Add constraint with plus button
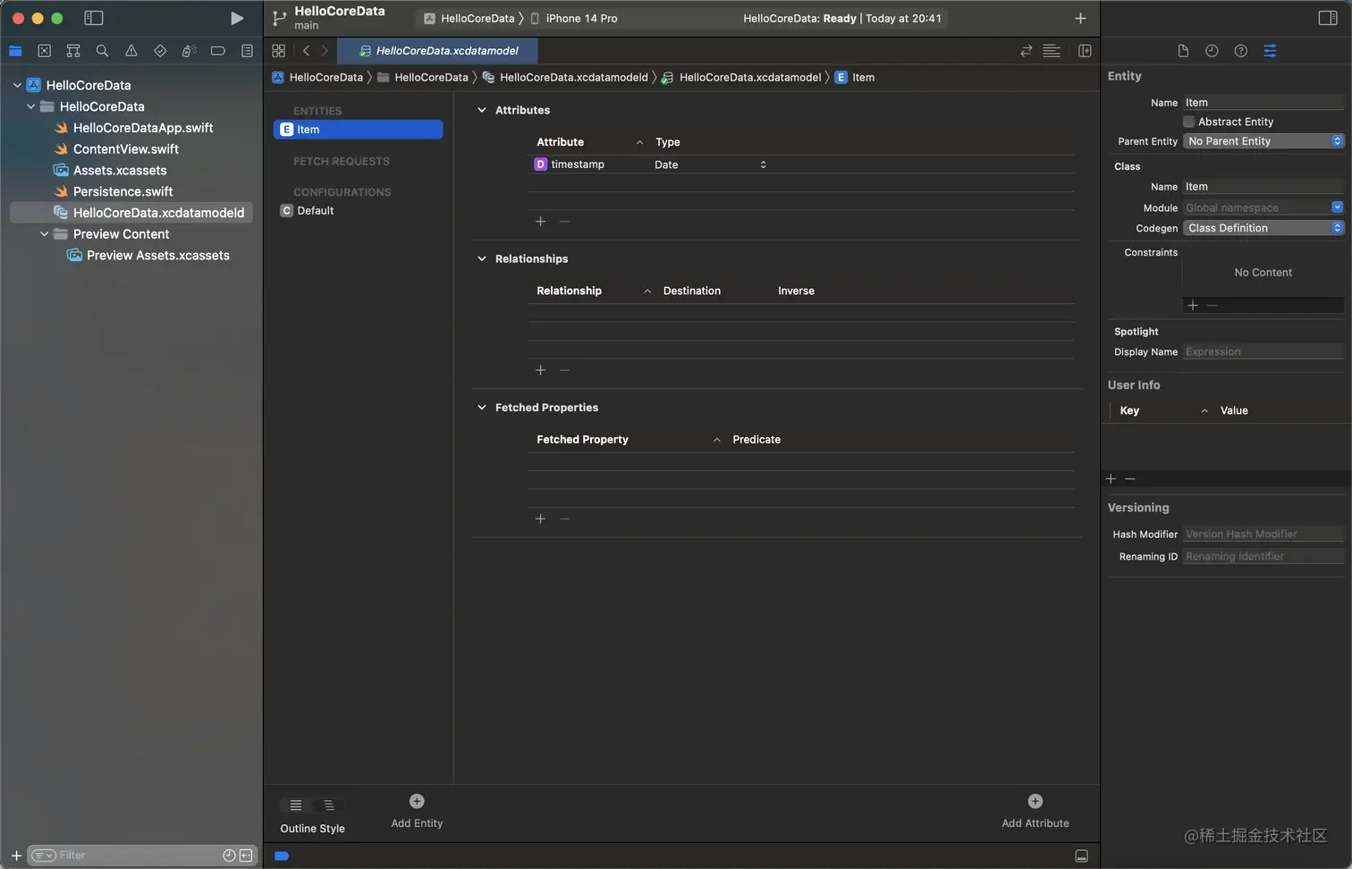The height and width of the screenshot is (869, 1352). pyautogui.click(x=1193, y=306)
